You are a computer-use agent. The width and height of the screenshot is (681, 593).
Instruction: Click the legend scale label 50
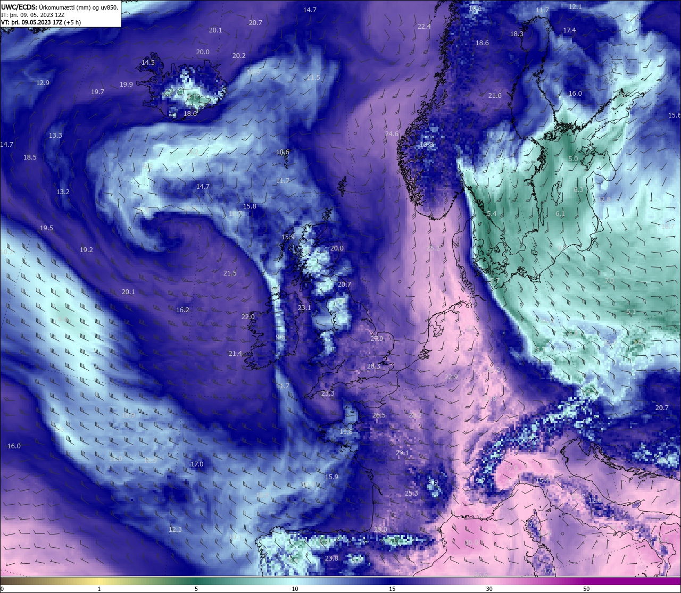[586, 589]
